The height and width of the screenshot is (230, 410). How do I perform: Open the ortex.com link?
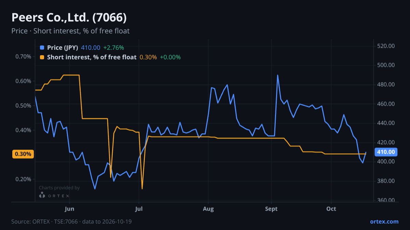coord(384,221)
